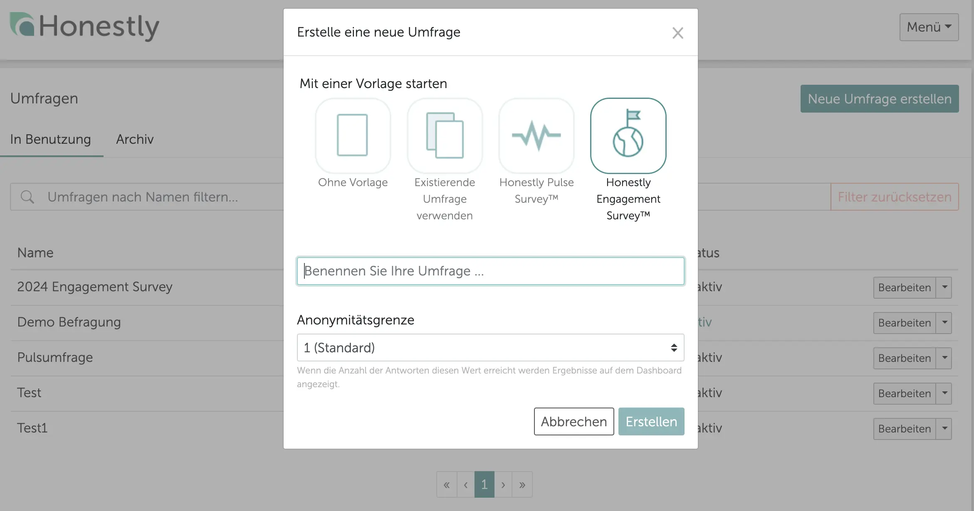Pick the Honestly Pulse Survey heartbeat icon
This screenshot has height=511, width=974.
536,135
